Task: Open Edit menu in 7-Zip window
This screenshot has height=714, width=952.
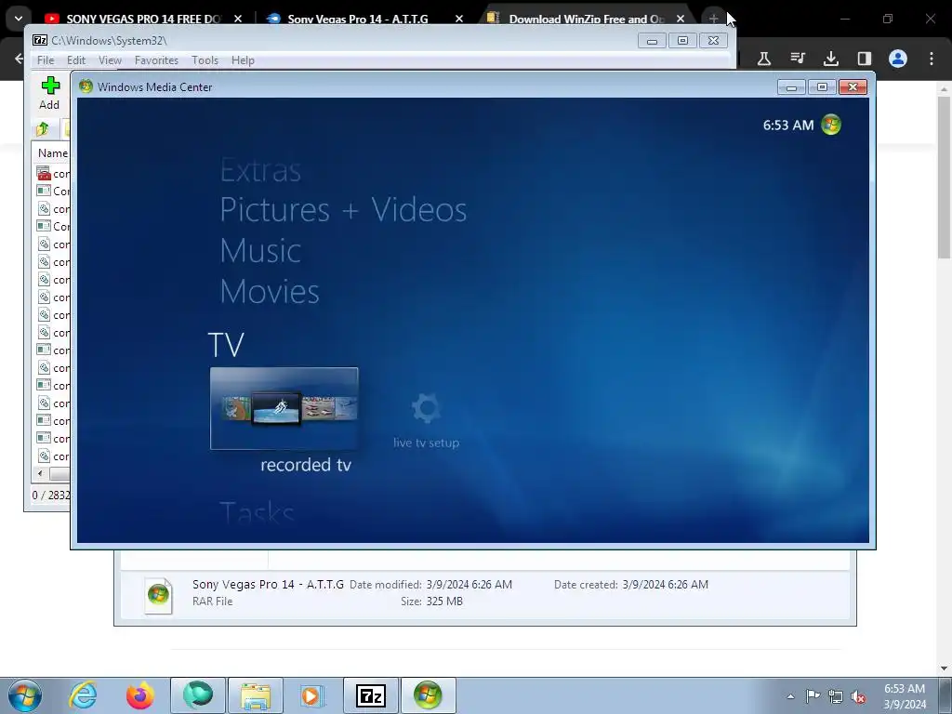Action: point(76,60)
